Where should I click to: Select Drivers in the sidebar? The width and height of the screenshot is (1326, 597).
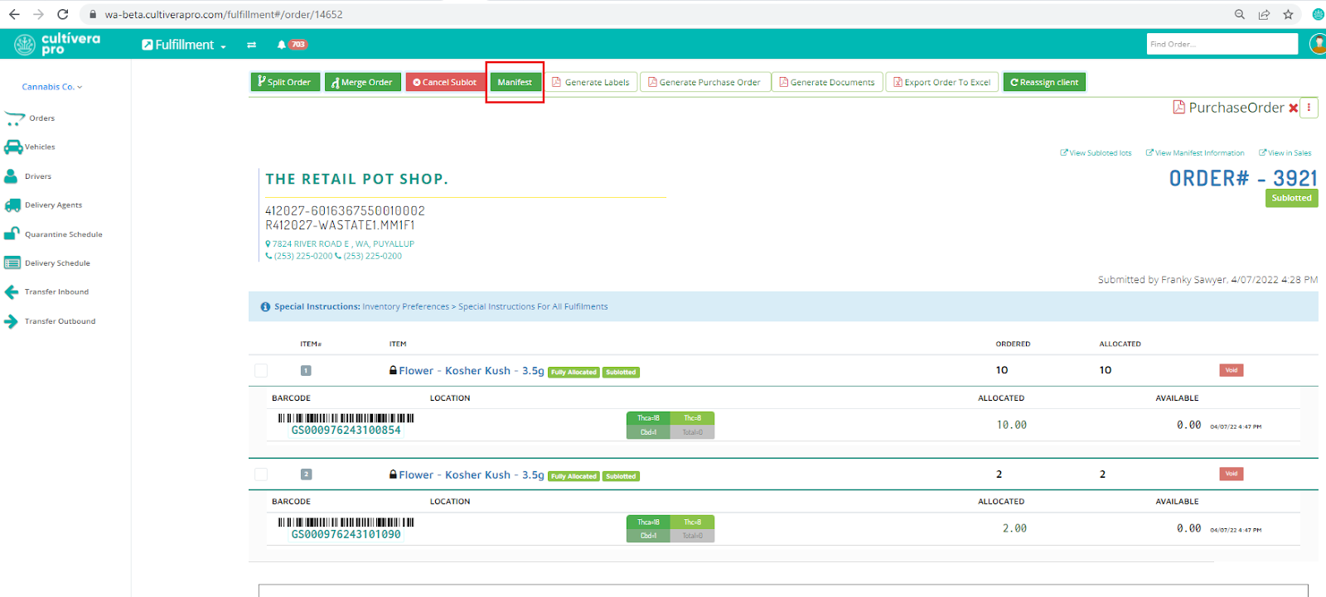coord(38,176)
